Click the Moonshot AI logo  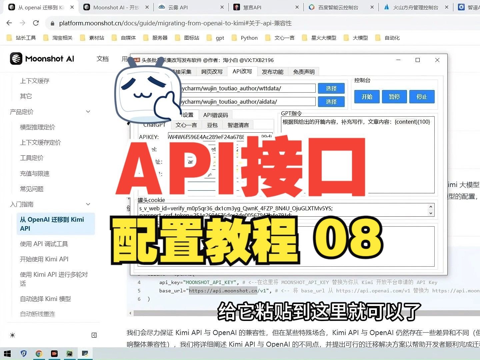[42, 59]
